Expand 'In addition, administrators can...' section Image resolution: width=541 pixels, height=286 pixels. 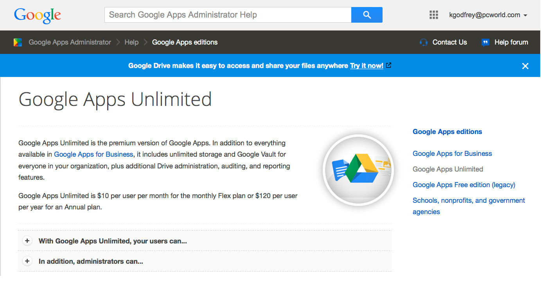click(27, 261)
